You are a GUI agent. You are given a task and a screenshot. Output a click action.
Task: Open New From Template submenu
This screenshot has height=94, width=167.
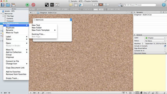pos(43,30)
